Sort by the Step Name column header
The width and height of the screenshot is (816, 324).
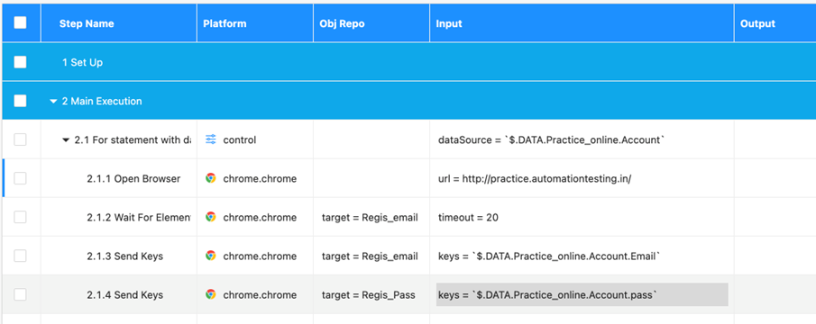(87, 23)
